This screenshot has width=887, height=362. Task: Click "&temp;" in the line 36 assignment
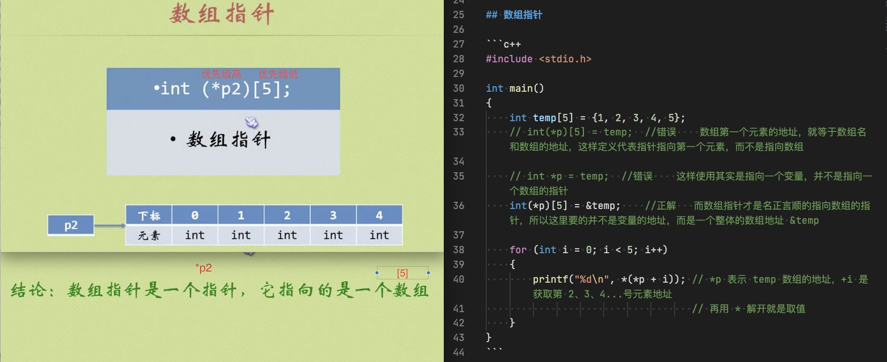click(x=603, y=206)
